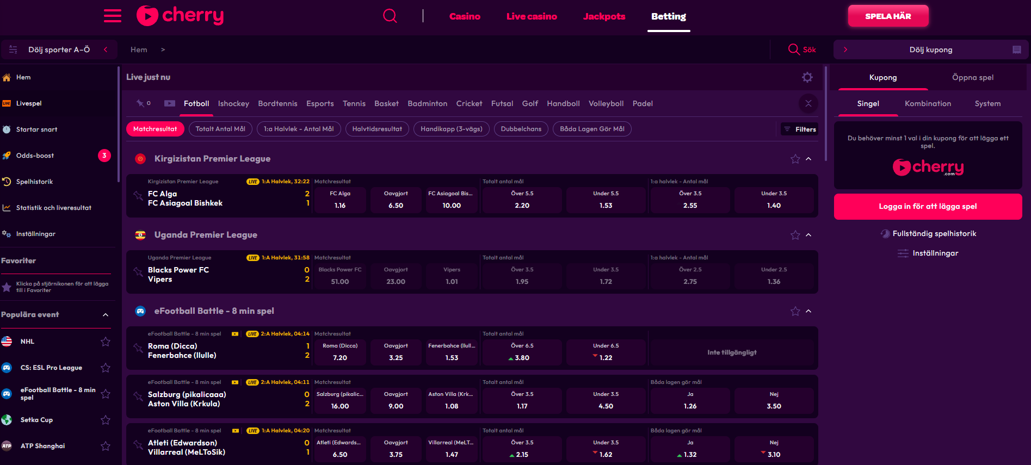
Task: Select the Totalt Antal Mål market chip
Action: pos(220,129)
